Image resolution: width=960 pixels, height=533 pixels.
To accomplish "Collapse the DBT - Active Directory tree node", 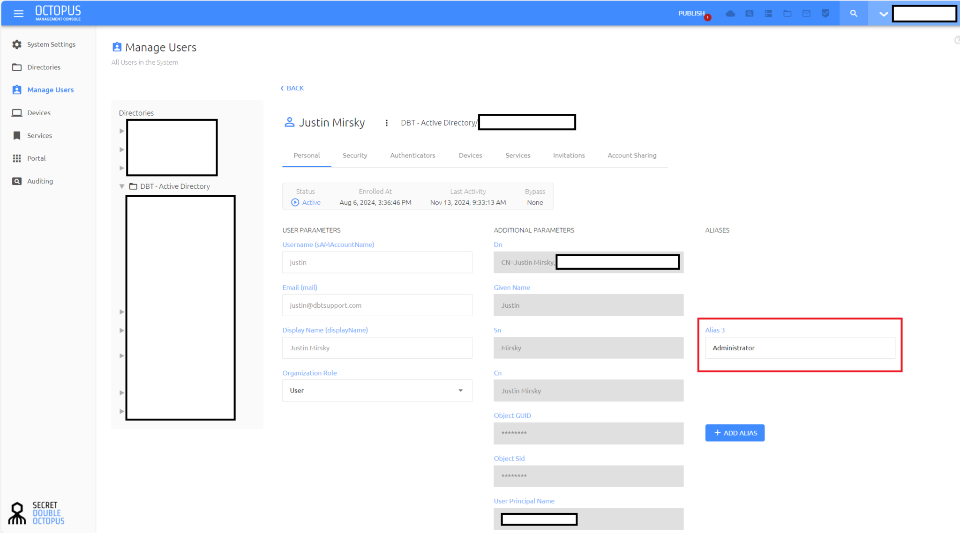I will (122, 186).
